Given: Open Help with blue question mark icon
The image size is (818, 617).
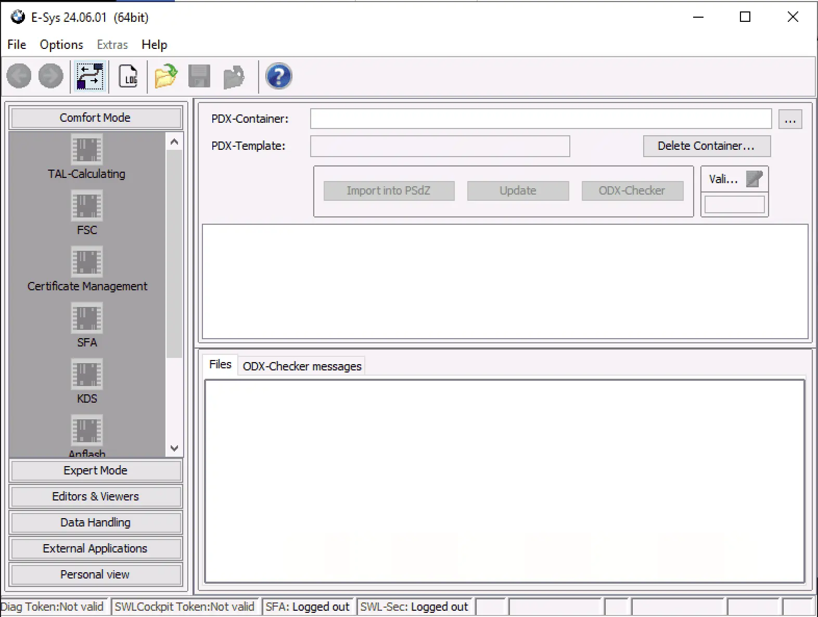Looking at the screenshot, I should 279,76.
